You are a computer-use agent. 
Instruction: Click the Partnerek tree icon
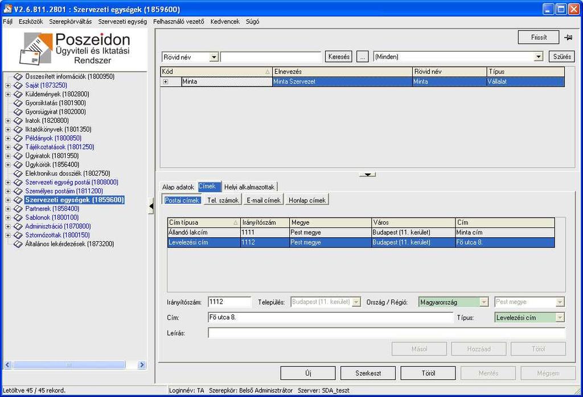pyautogui.click(x=18, y=209)
